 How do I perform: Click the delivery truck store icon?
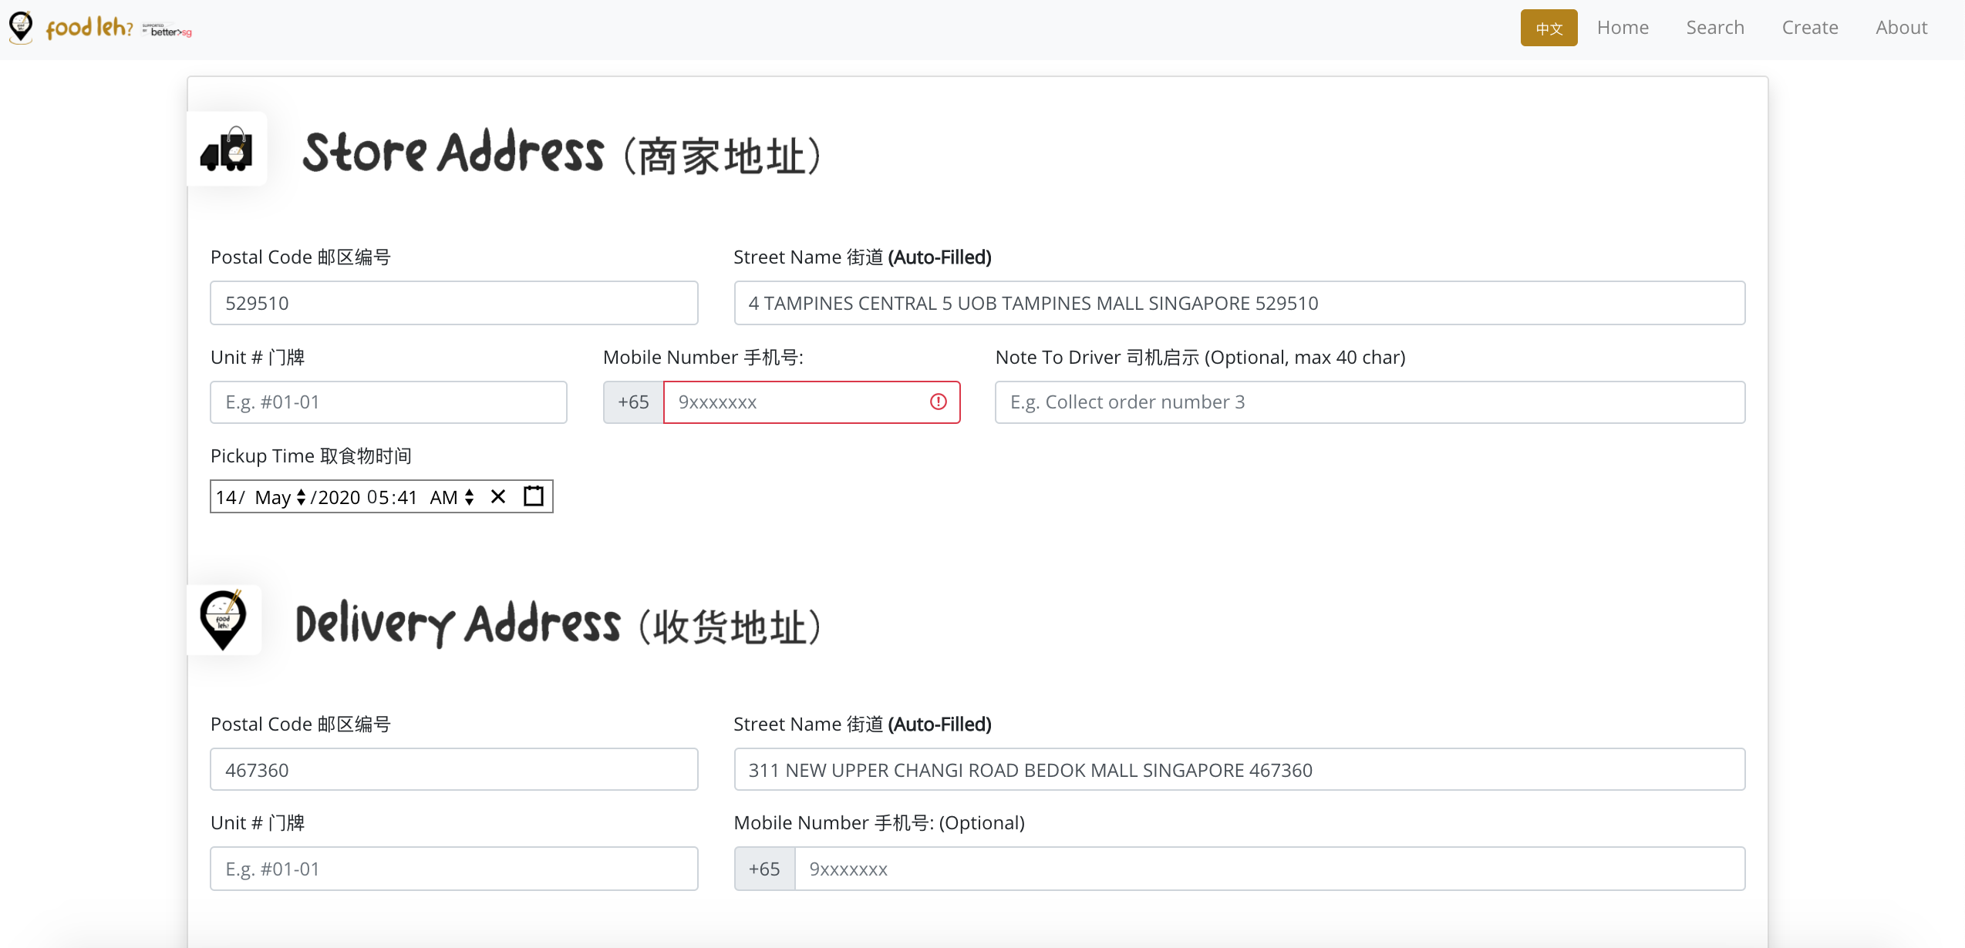227,150
